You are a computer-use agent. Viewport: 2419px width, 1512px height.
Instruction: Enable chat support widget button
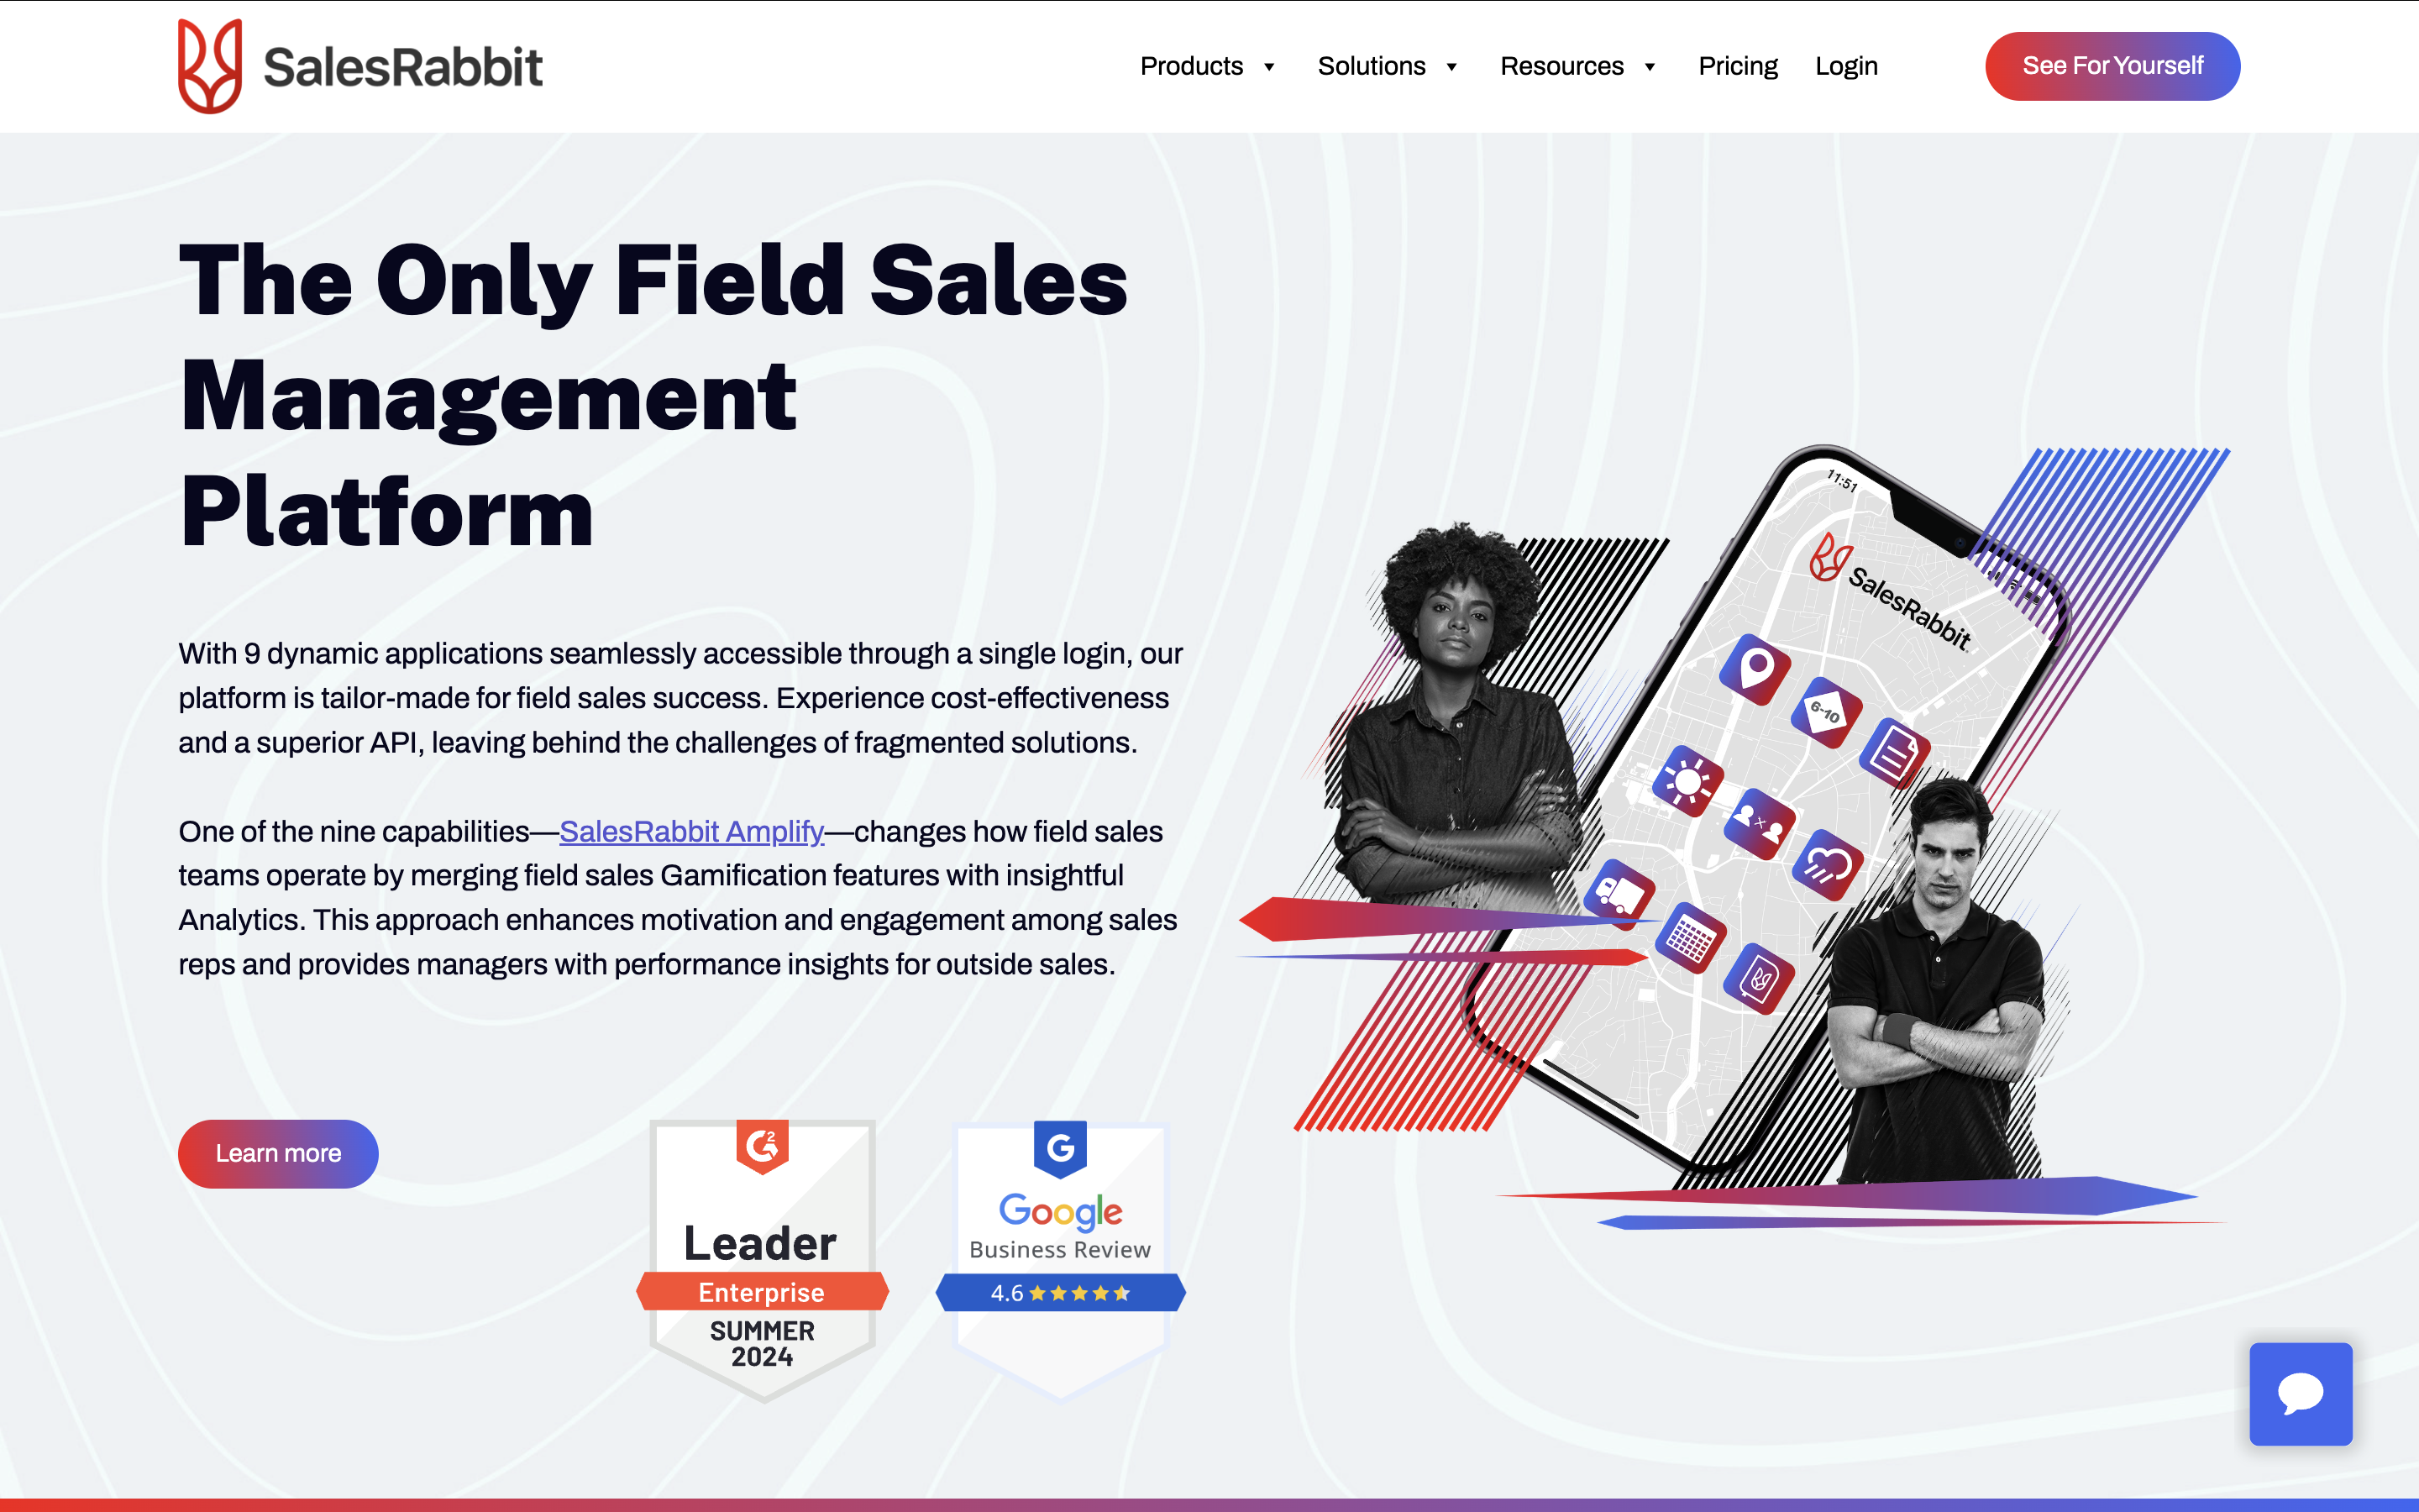tap(2299, 1394)
